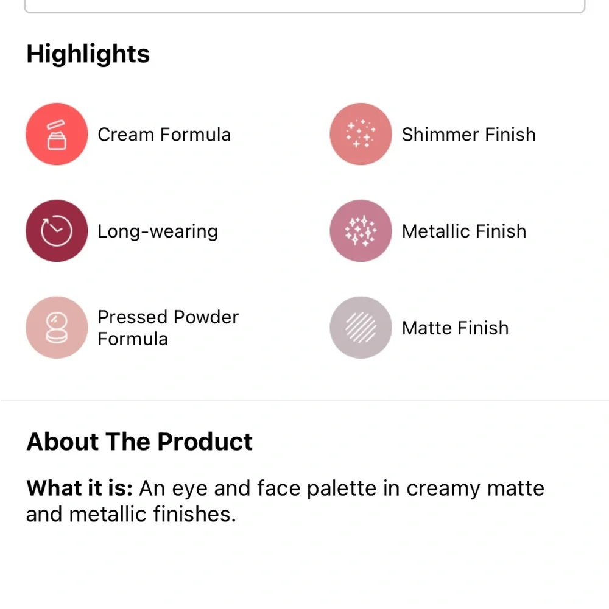Click the "About The Product" heading

pyautogui.click(x=139, y=442)
